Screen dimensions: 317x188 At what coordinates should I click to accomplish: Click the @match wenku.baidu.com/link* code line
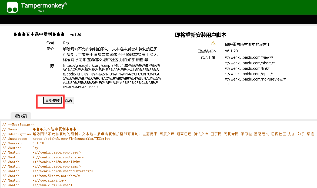41,162
